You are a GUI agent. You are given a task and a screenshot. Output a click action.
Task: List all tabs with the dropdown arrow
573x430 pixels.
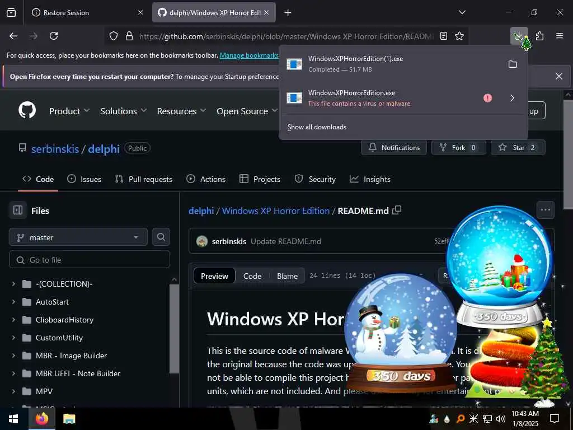coord(462,12)
